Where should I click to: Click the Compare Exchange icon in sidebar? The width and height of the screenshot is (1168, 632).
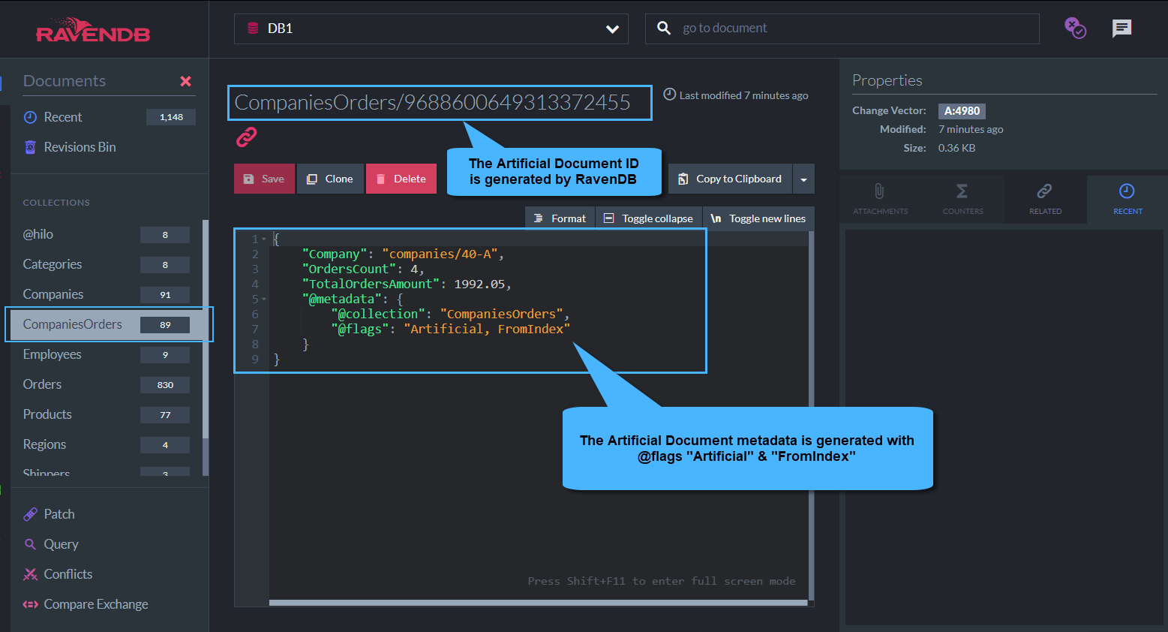point(30,604)
